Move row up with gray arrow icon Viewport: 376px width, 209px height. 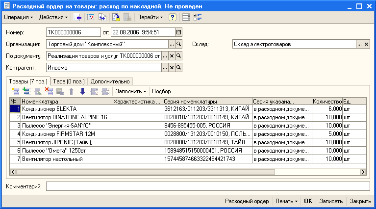[71, 91]
